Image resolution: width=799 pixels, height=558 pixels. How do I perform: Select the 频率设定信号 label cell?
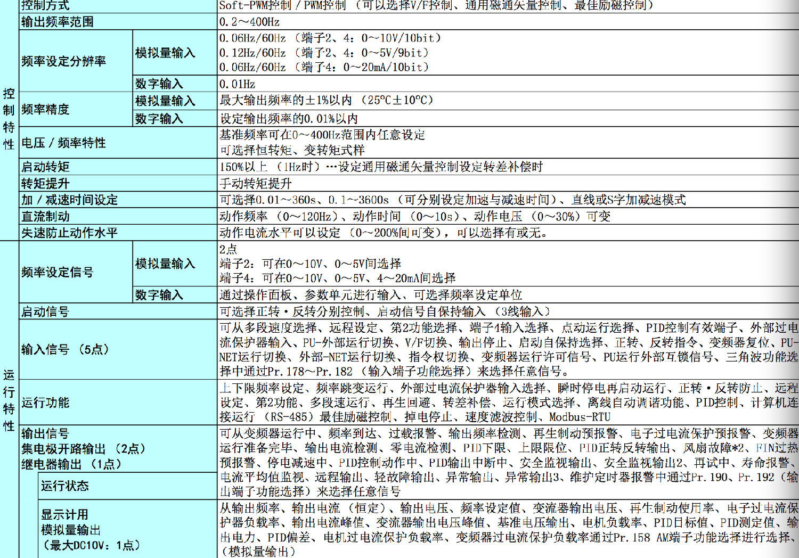(76, 272)
